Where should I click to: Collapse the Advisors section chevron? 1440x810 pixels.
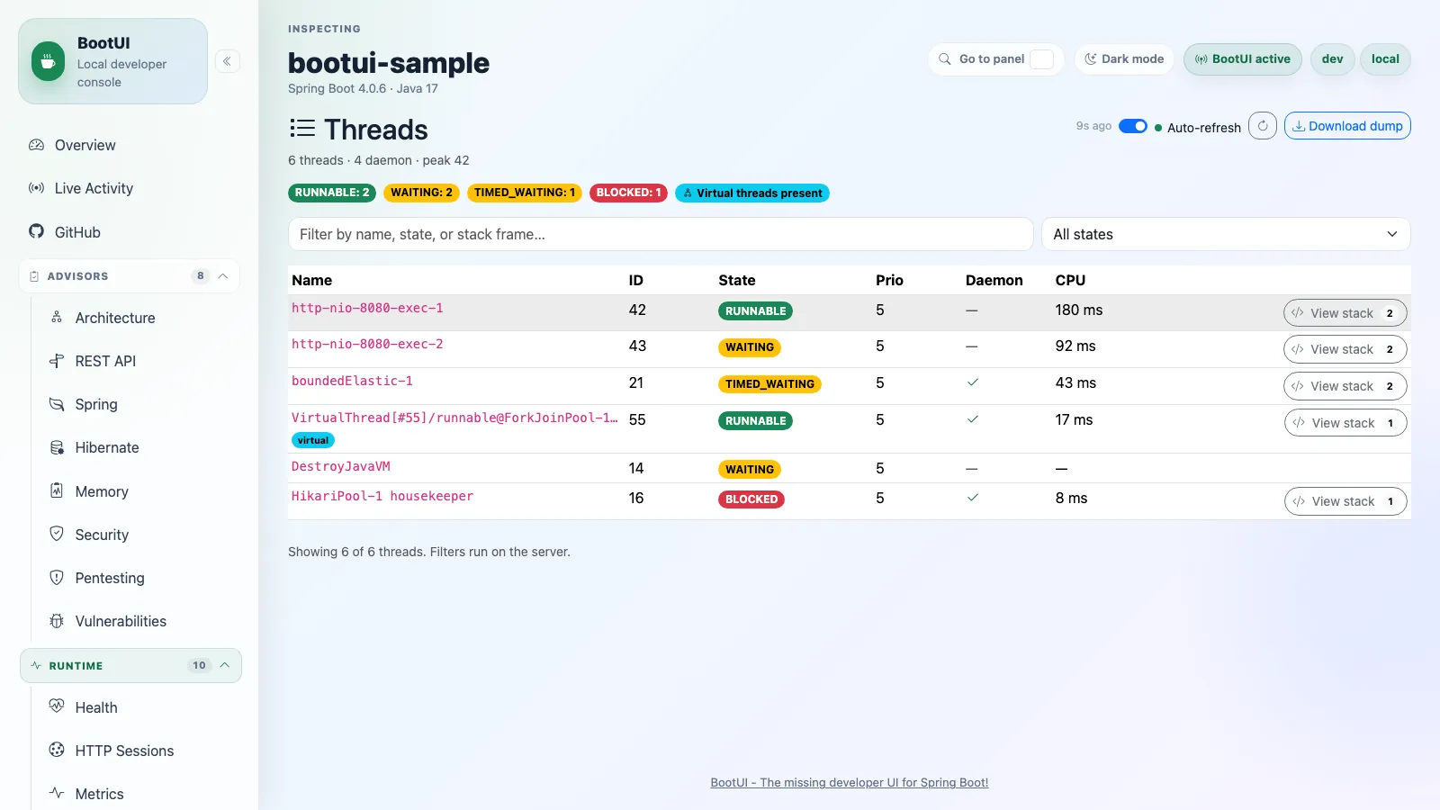click(x=223, y=276)
